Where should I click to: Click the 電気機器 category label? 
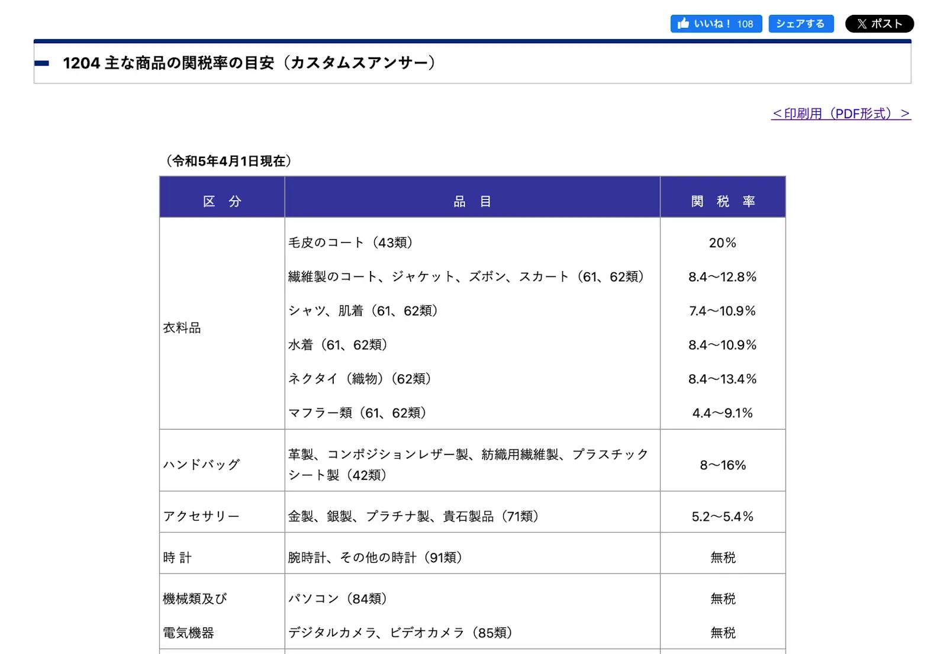pyautogui.click(x=188, y=633)
